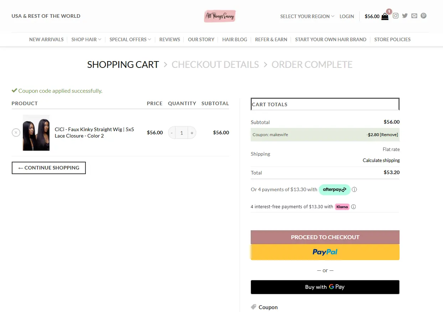Open the Instagram icon in the header
The height and width of the screenshot is (312, 443).
pyautogui.click(x=396, y=15)
